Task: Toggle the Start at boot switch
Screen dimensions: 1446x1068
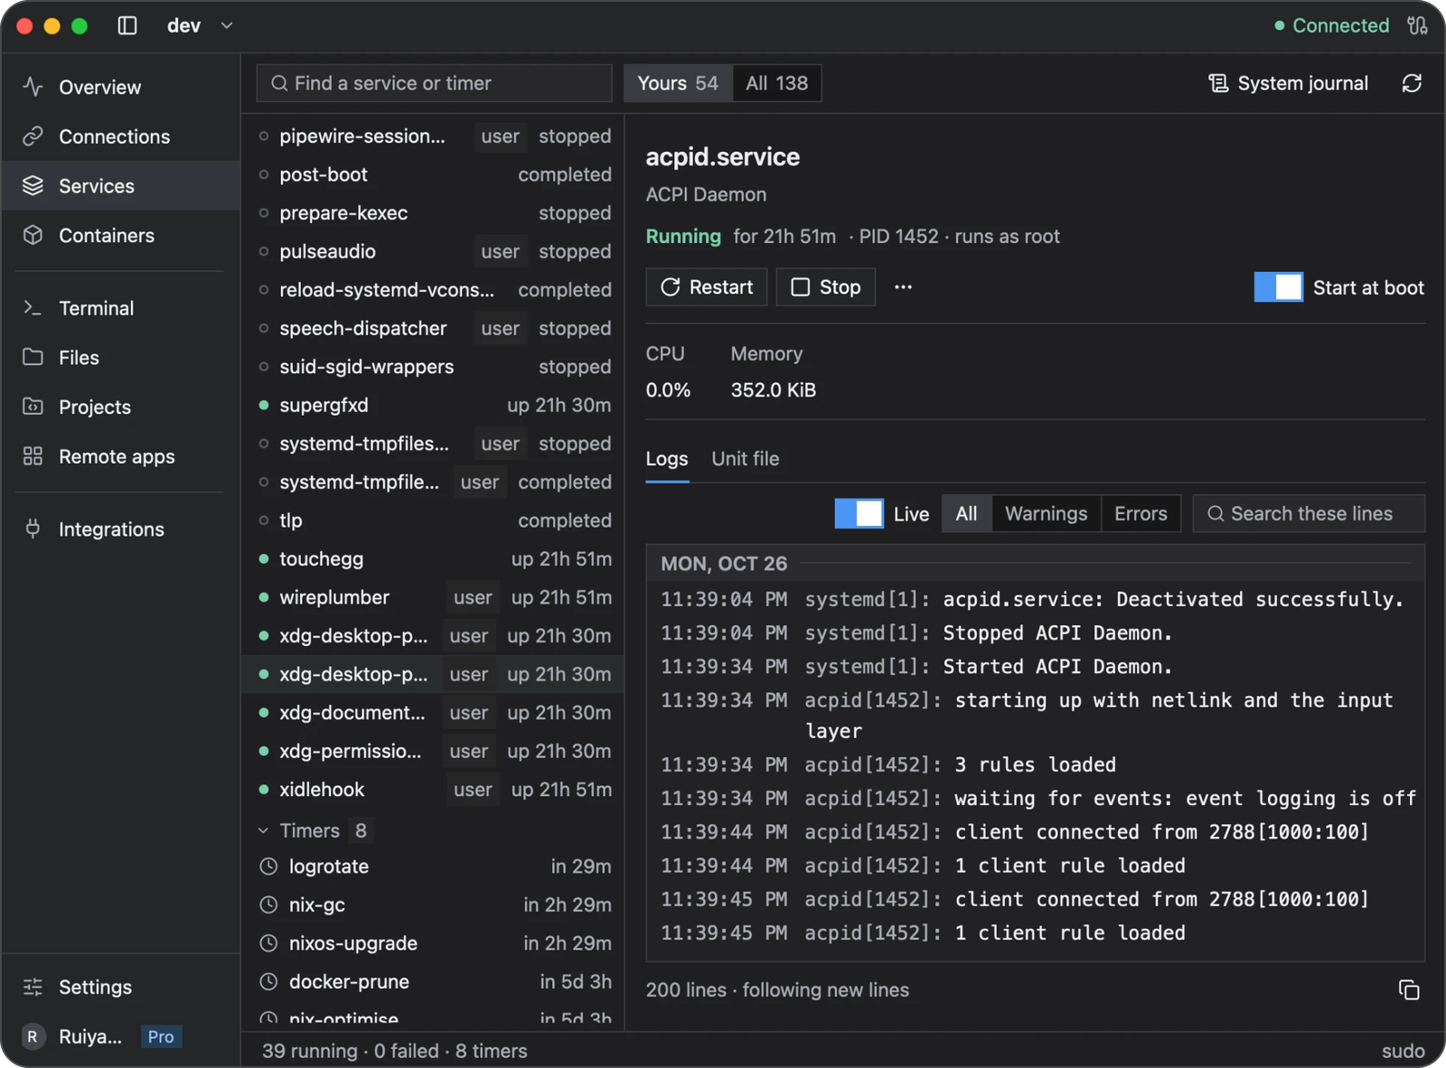Action: click(x=1278, y=287)
